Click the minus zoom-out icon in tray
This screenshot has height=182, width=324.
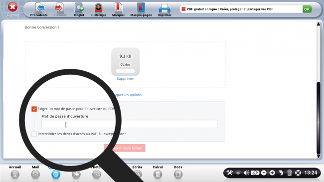(x=264, y=173)
